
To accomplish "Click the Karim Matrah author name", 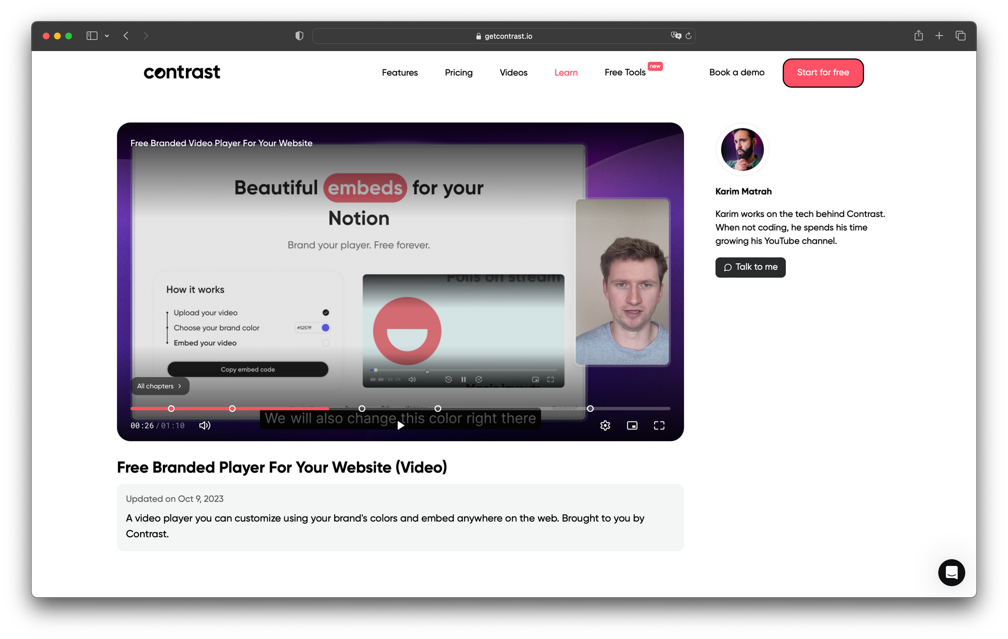I will pyautogui.click(x=743, y=191).
